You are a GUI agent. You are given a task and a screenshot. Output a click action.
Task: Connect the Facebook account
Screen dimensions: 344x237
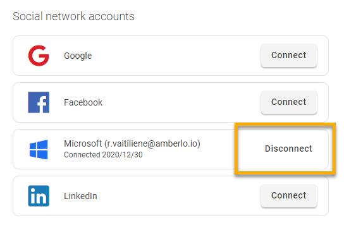tap(289, 102)
